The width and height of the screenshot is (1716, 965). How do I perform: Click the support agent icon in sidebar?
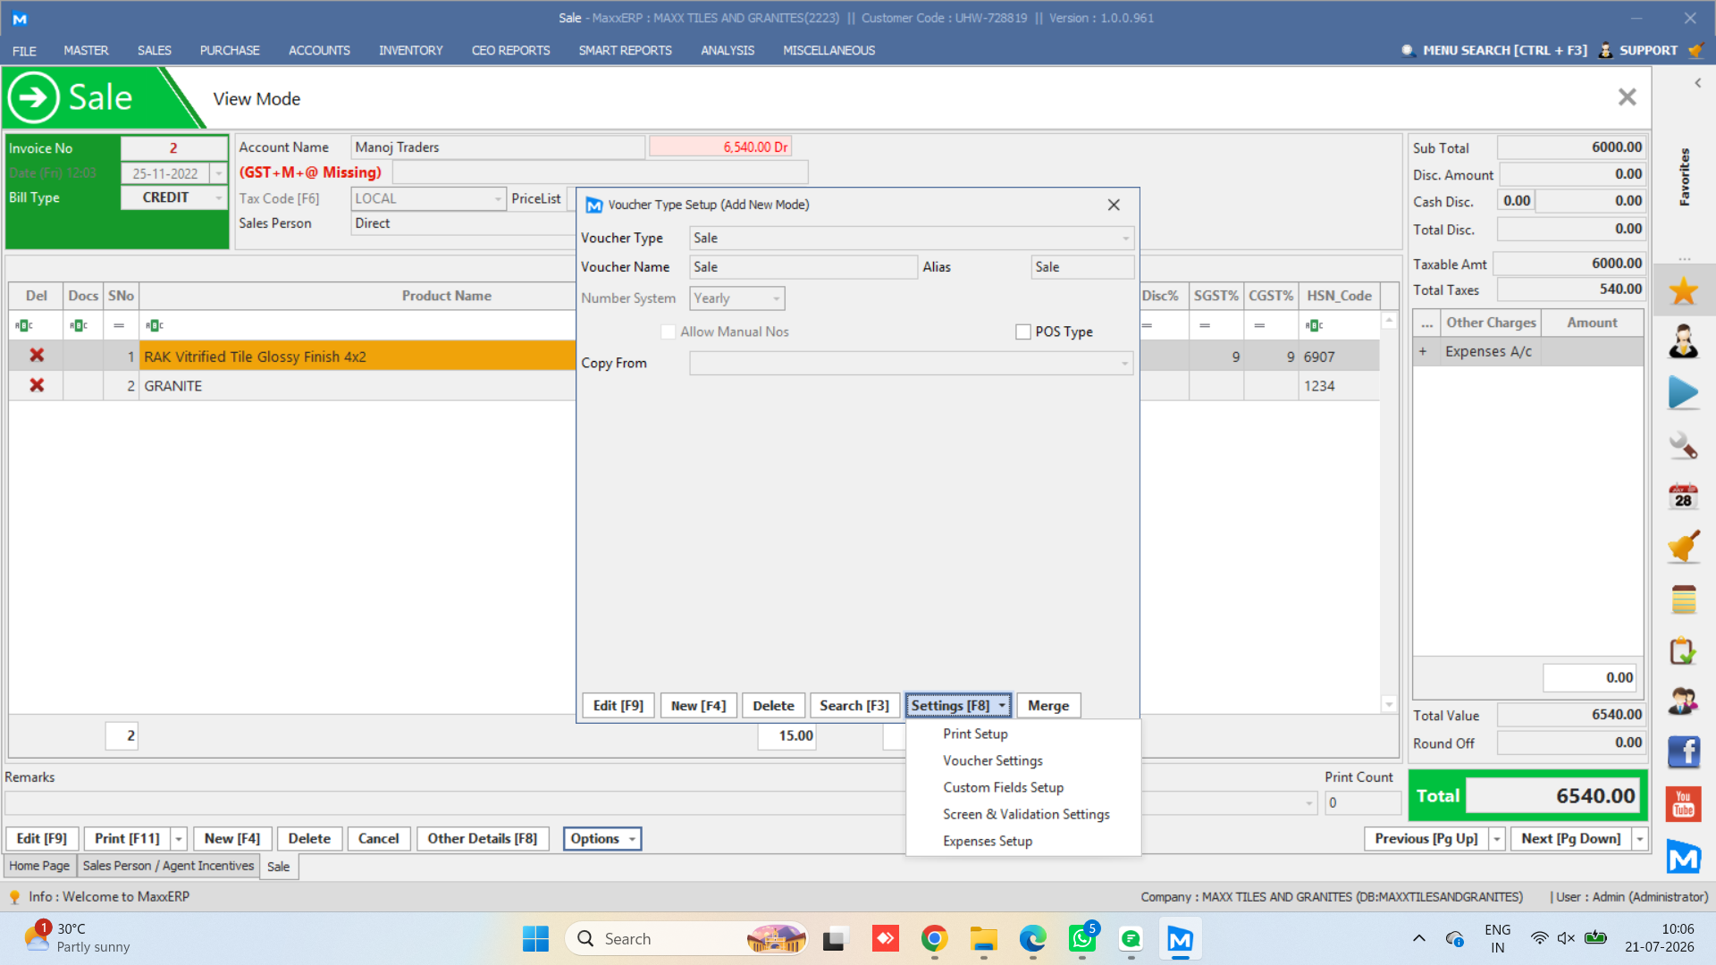coord(1683,341)
